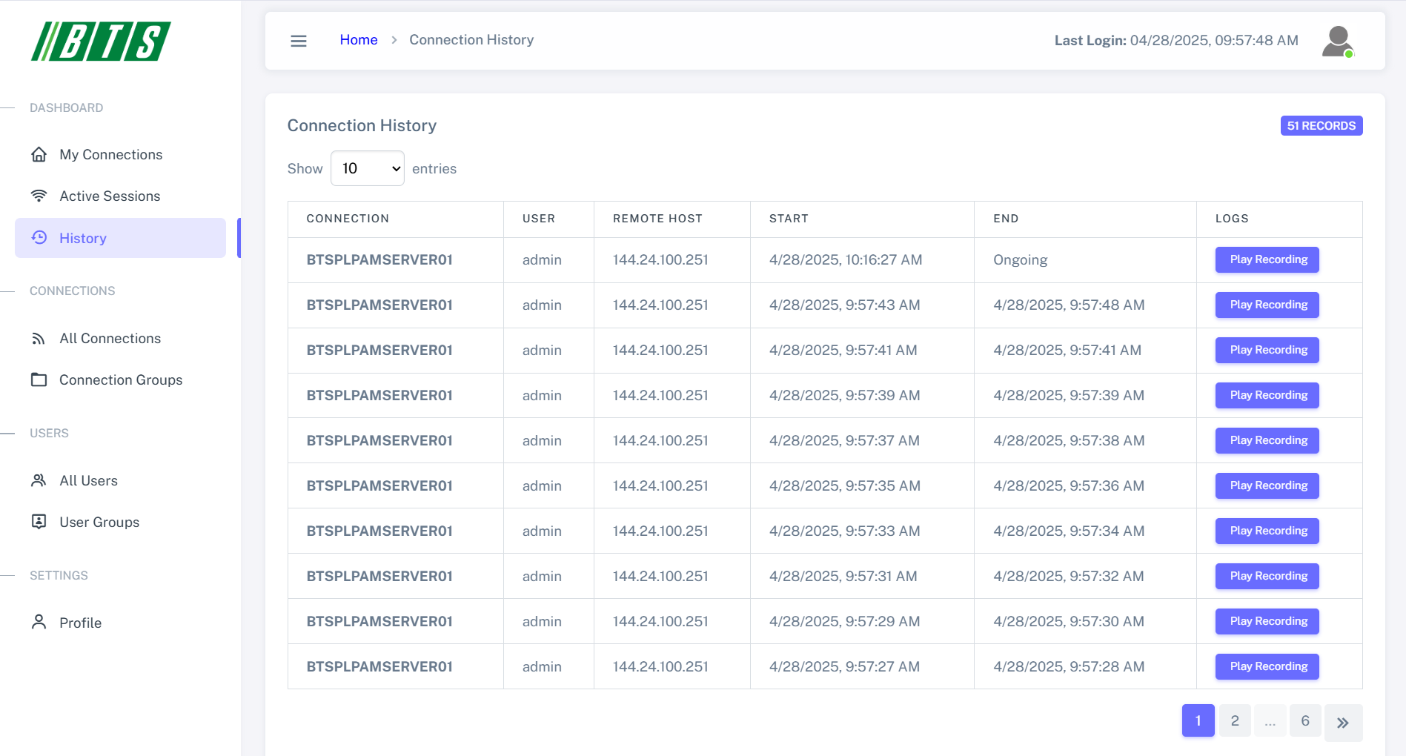
Task: Click the BTS logo
Action: (x=101, y=42)
